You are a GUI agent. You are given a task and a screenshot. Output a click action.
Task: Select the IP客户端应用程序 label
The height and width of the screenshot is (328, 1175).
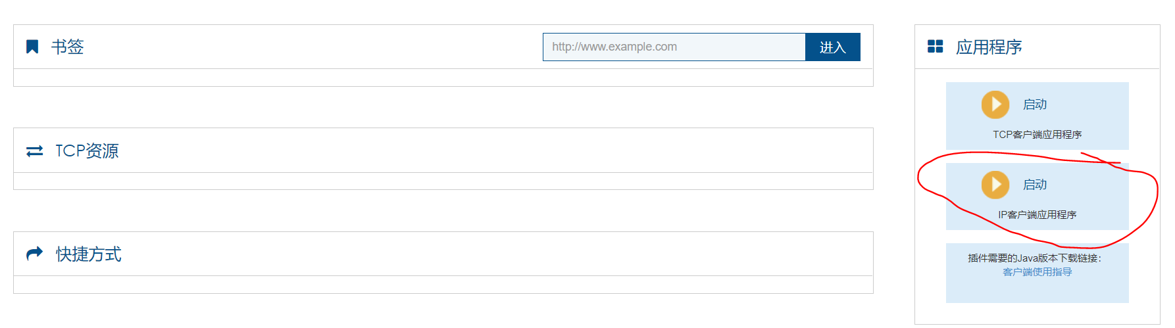click(1037, 215)
